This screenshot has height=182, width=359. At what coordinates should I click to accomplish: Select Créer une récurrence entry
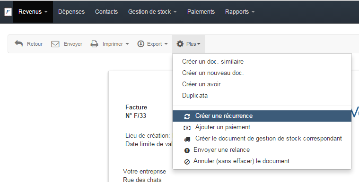[262, 116]
